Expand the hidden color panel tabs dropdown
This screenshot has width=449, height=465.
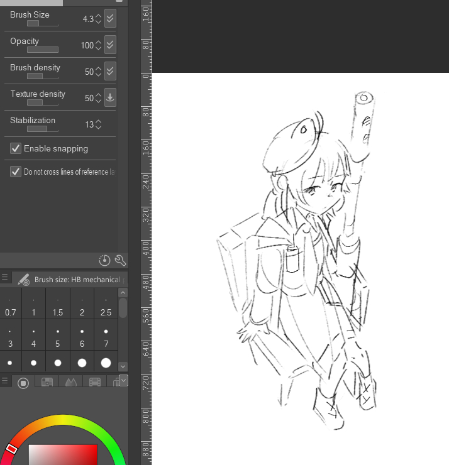123,380
